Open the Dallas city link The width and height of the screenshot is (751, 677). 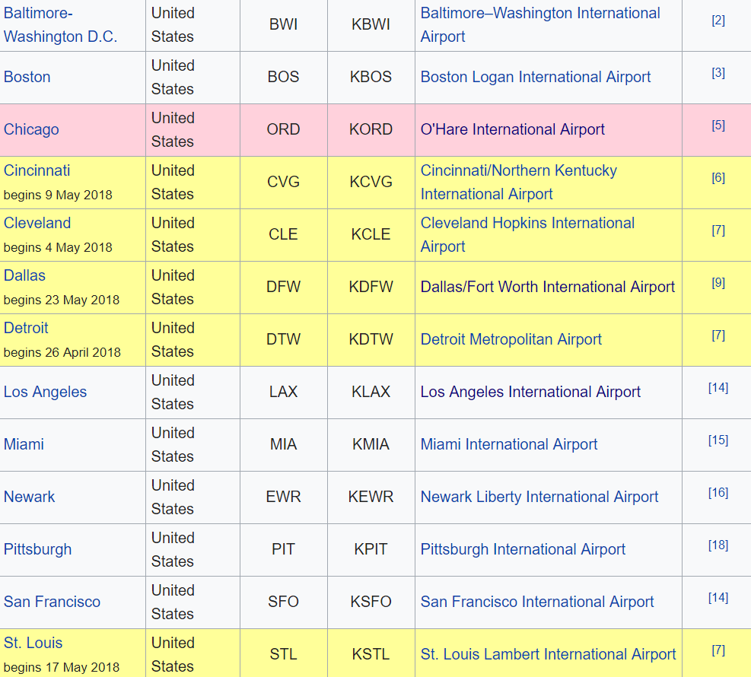[24, 276]
